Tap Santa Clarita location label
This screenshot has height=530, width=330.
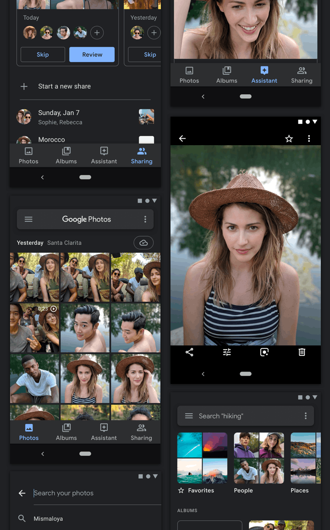64,242
